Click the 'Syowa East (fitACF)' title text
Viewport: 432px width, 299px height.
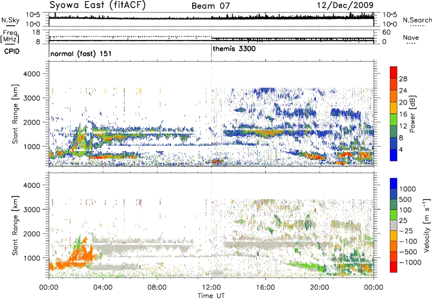pyautogui.click(x=98, y=5)
